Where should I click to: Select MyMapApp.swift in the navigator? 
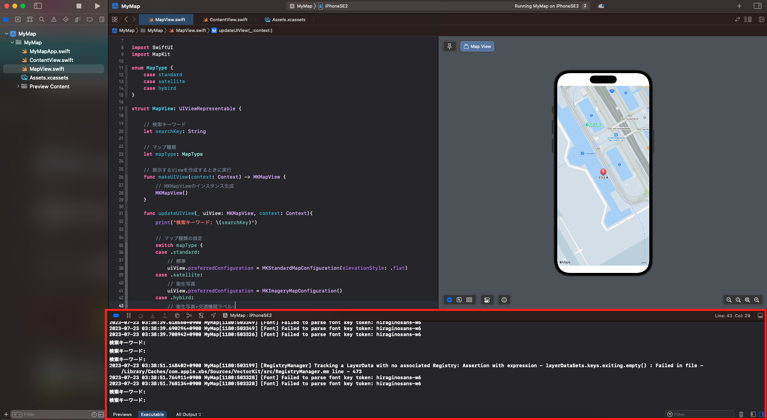(50, 51)
